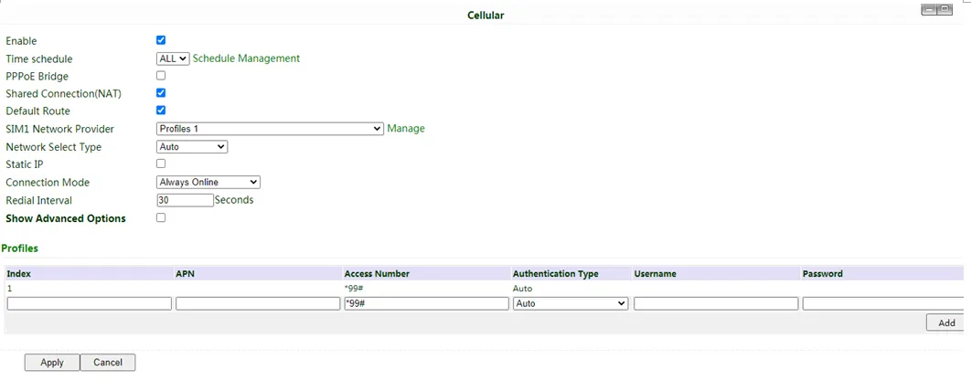Click the Seconds label after Redial Interval

(x=234, y=200)
